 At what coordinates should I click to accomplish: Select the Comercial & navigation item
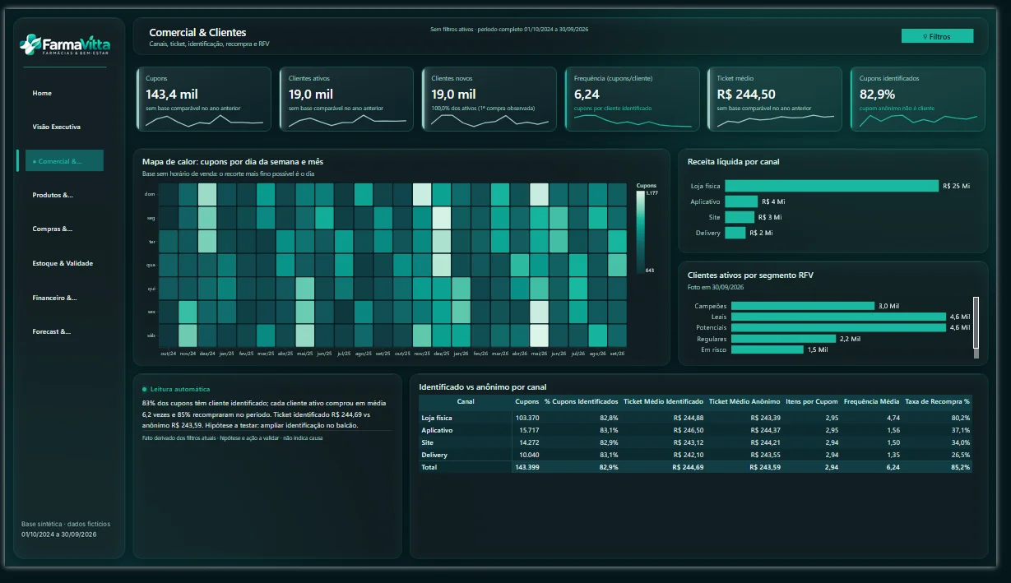point(64,160)
